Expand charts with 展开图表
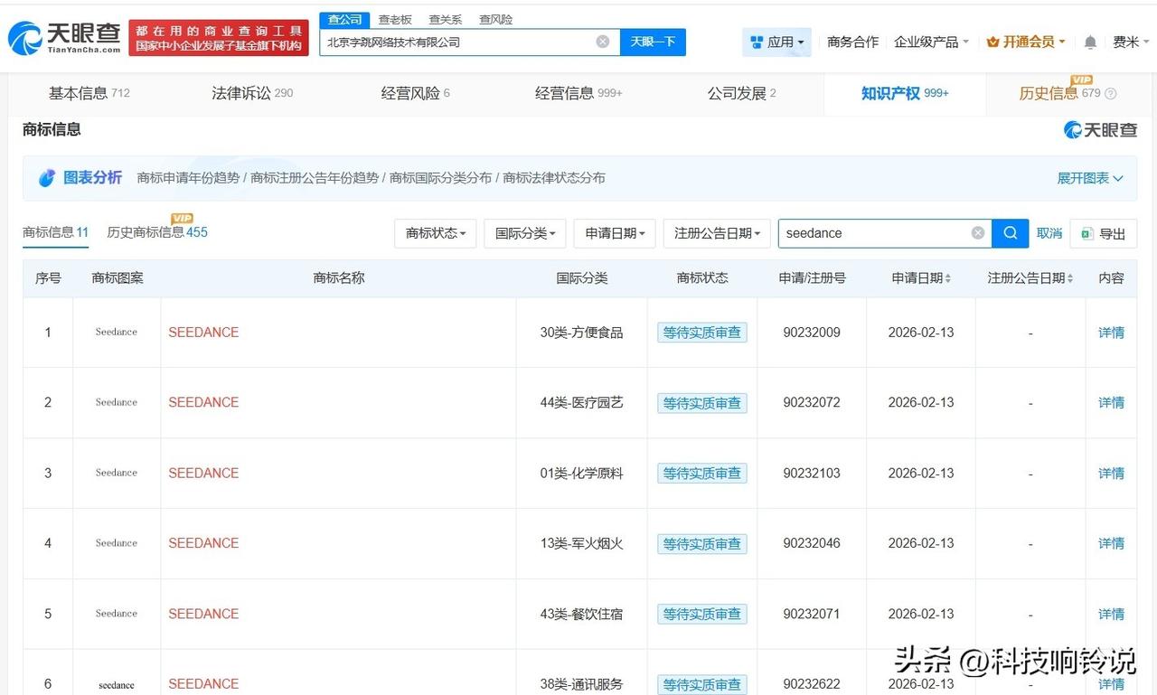This screenshot has height=695, width=1157. pyautogui.click(x=1090, y=177)
